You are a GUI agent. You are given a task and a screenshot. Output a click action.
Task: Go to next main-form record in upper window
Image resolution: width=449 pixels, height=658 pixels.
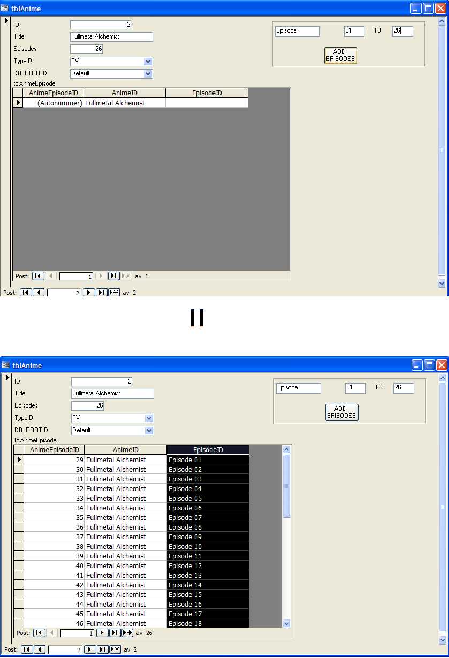pos(89,293)
